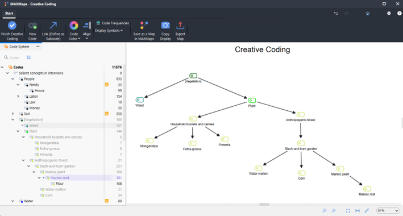Minimize the Code System panel
The height and width of the screenshot is (216, 403).
click(x=38, y=47)
